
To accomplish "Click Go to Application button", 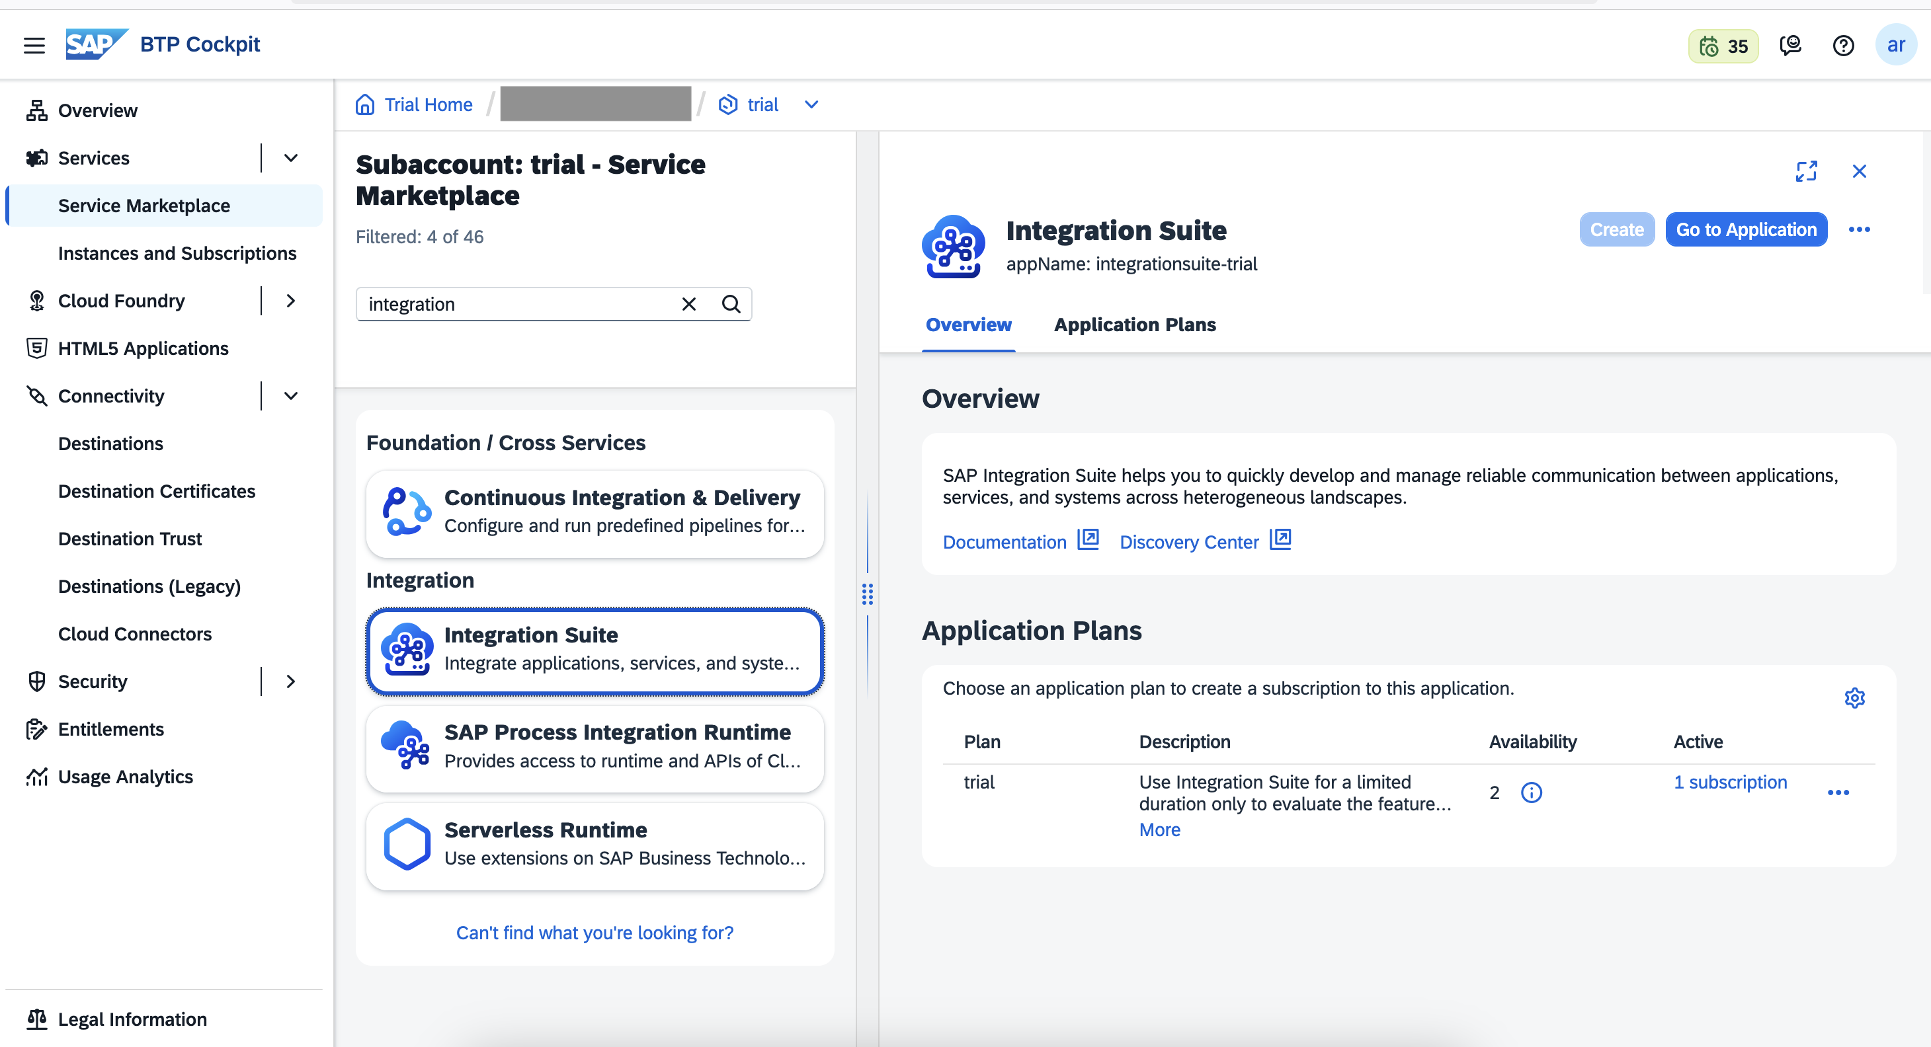I will tap(1746, 229).
